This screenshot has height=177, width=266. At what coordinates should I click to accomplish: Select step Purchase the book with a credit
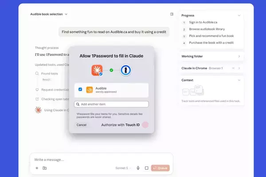pyautogui.click(x=211, y=42)
